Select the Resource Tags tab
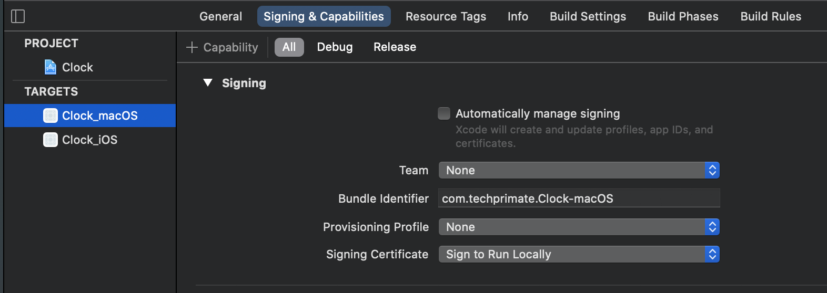This screenshot has width=827, height=293. coord(446,16)
